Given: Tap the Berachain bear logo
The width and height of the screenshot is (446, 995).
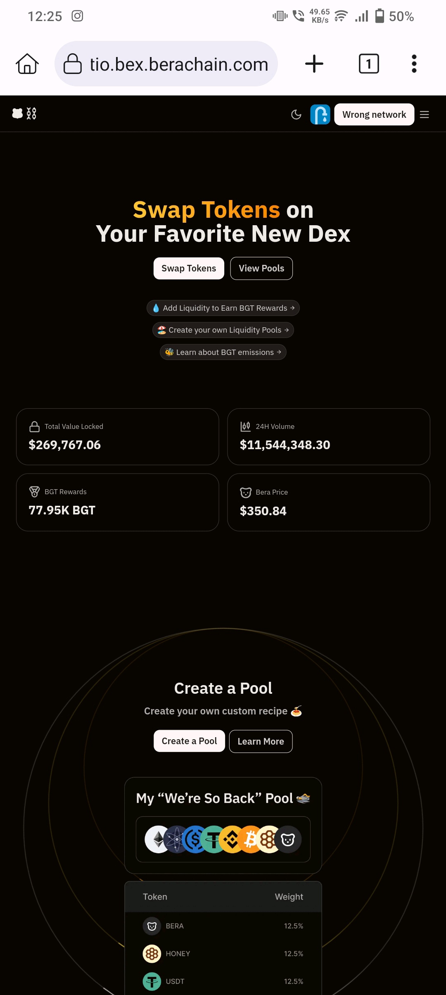Looking at the screenshot, I should [x=18, y=114].
